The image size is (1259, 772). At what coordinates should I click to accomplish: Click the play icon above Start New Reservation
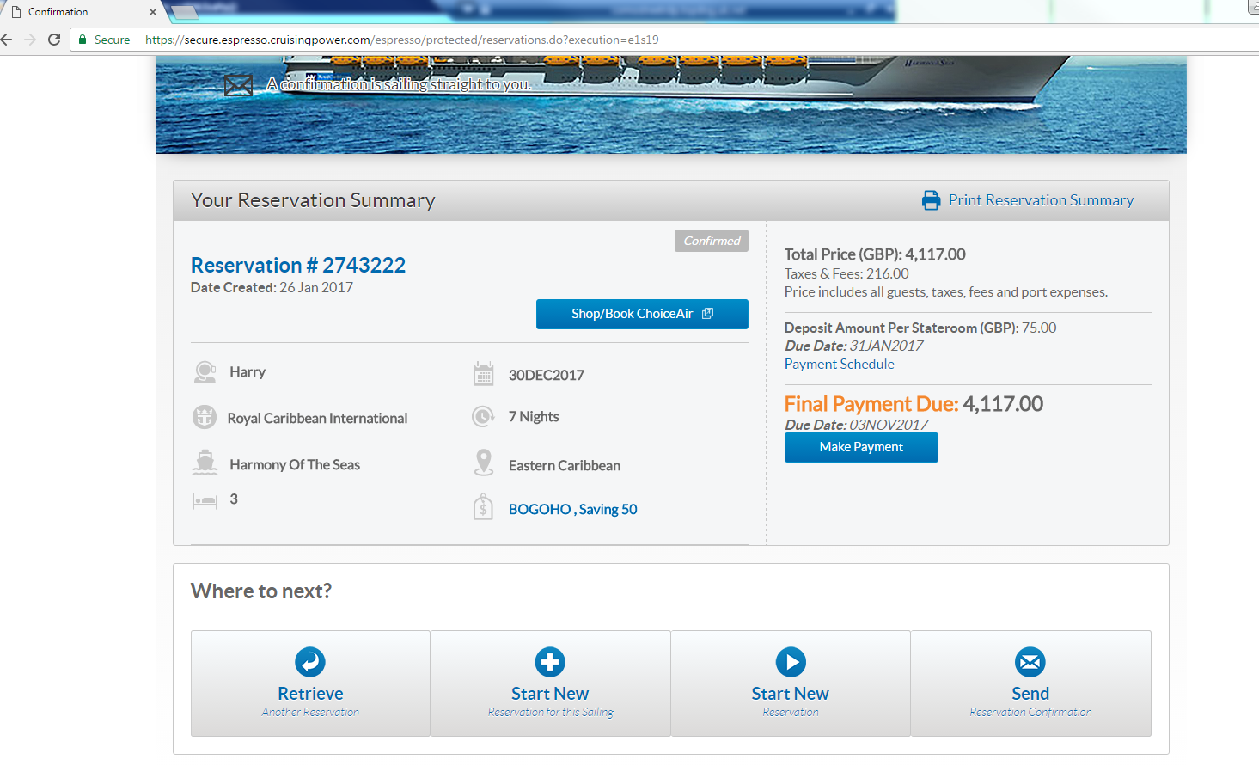click(791, 662)
